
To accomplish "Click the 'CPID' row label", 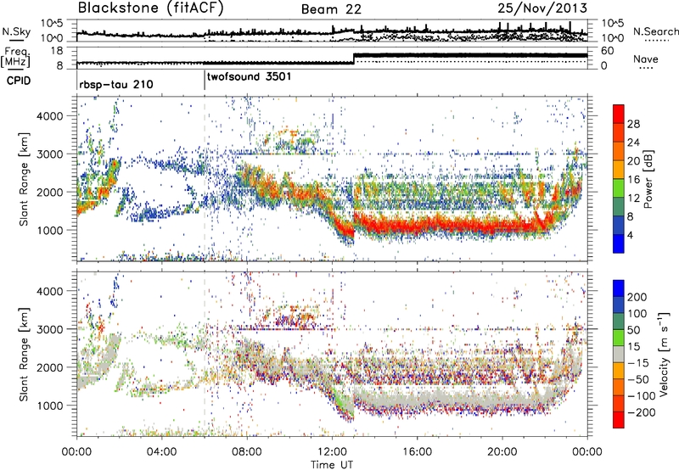I will (19, 81).
